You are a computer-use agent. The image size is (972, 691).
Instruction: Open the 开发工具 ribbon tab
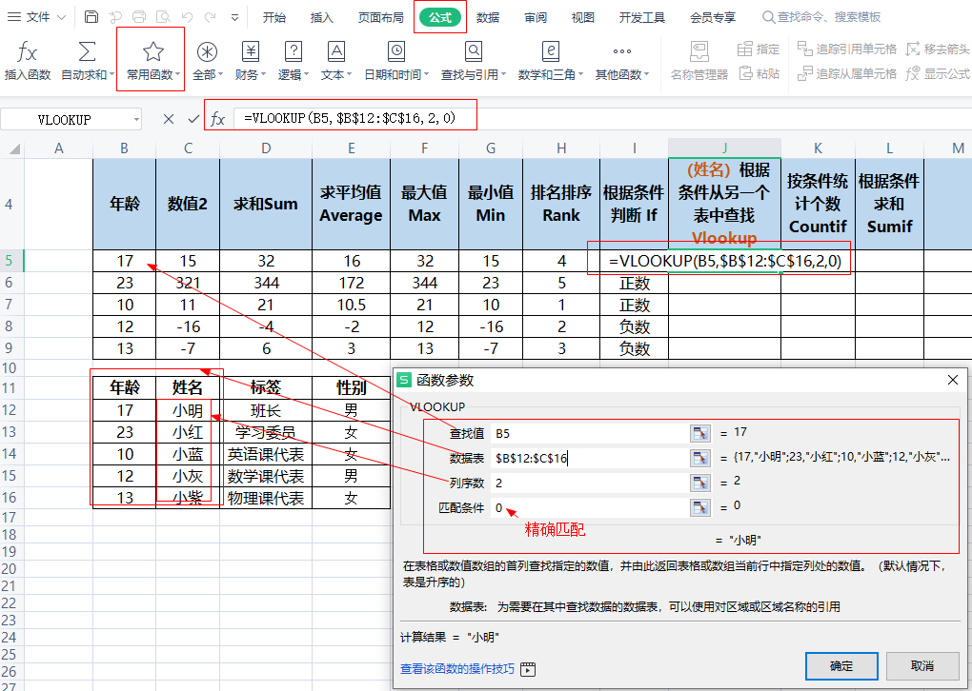[x=641, y=17]
